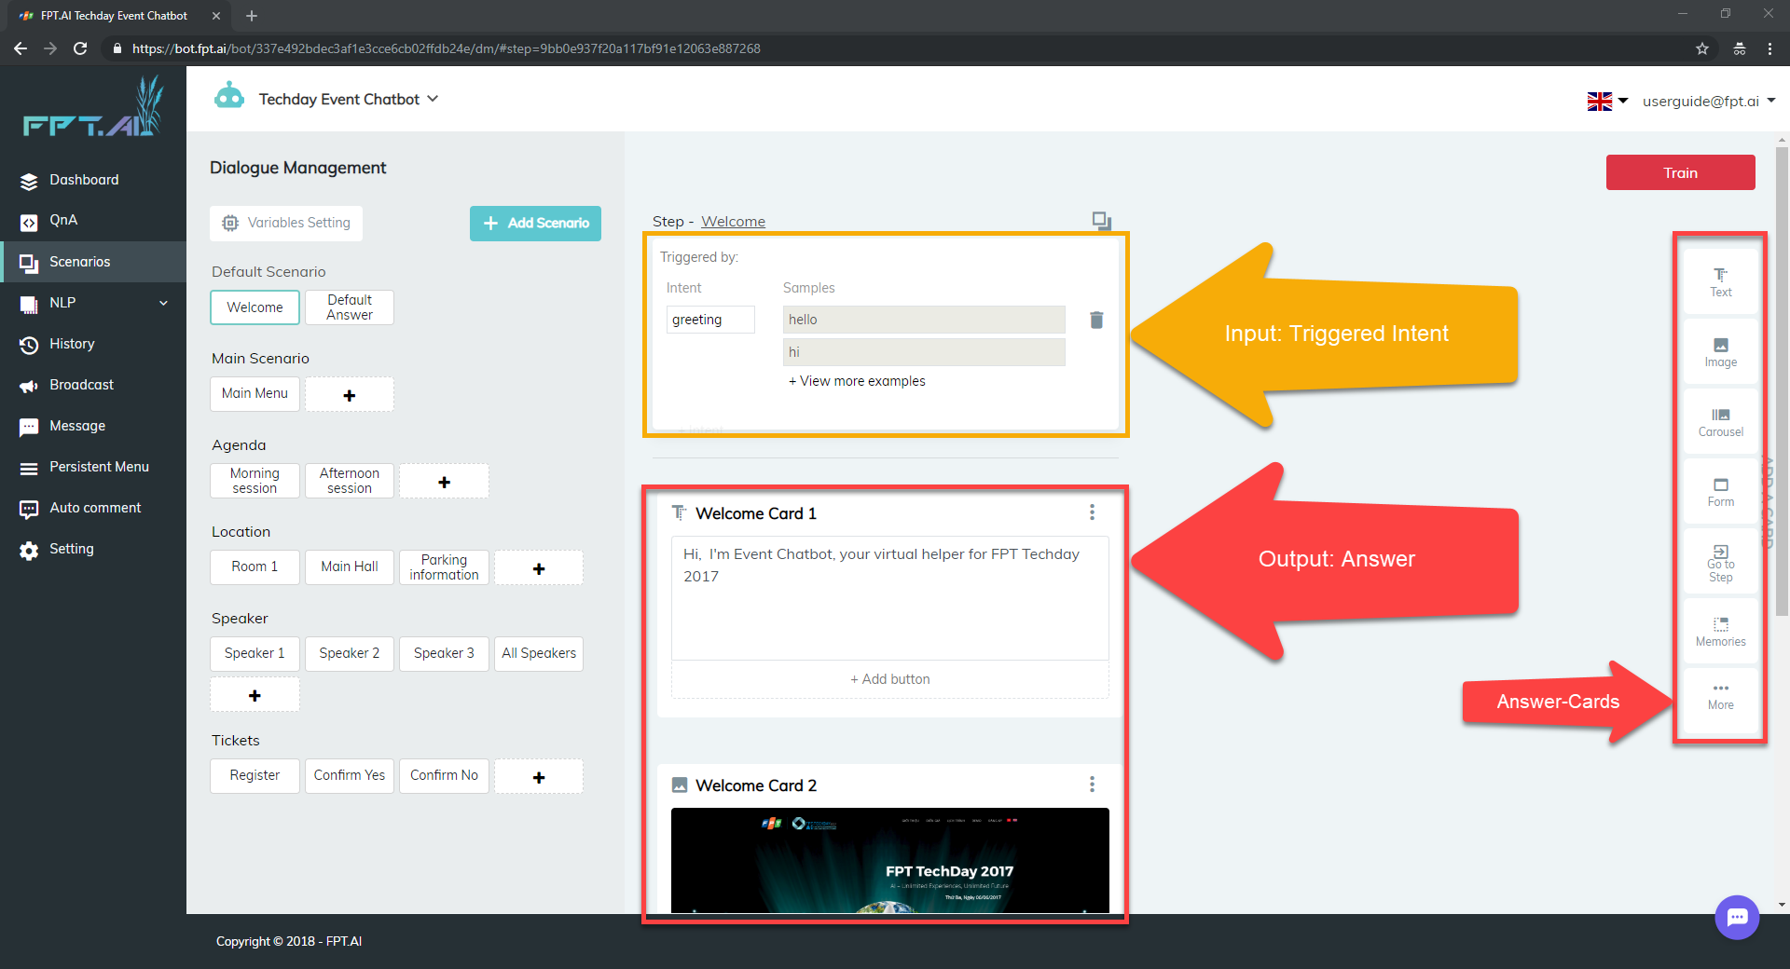Viewport: 1790px width, 969px height.
Task: Go back in browser history
Action: point(21,48)
